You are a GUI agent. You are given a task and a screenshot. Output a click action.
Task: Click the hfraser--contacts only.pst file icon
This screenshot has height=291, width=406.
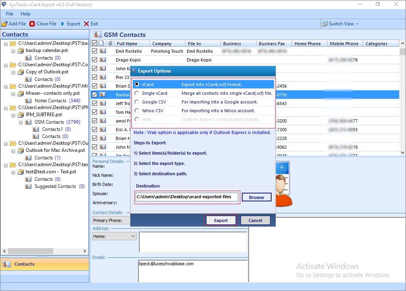click(x=21, y=94)
